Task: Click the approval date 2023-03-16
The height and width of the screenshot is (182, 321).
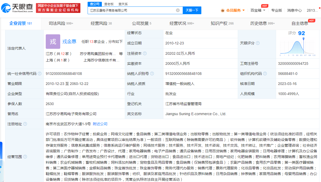Action: click(287, 84)
